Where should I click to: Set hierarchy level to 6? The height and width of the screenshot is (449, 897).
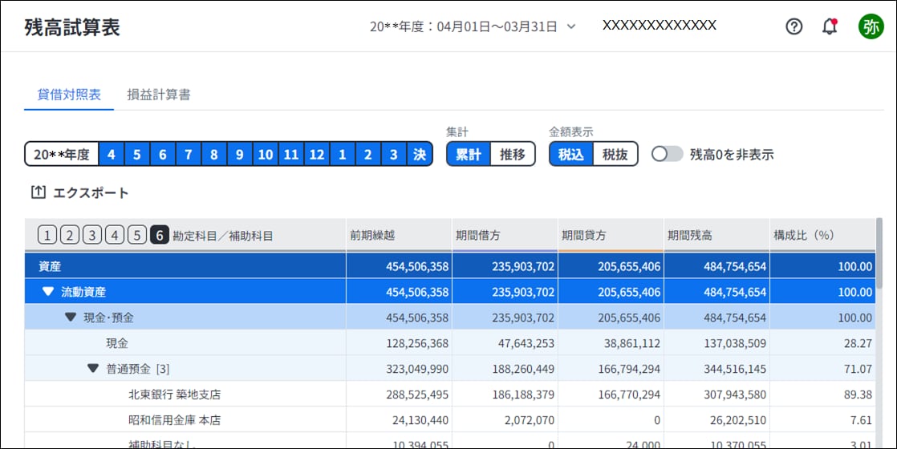click(160, 235)
